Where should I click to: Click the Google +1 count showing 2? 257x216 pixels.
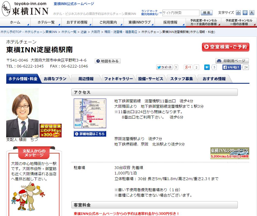(196, 67)
